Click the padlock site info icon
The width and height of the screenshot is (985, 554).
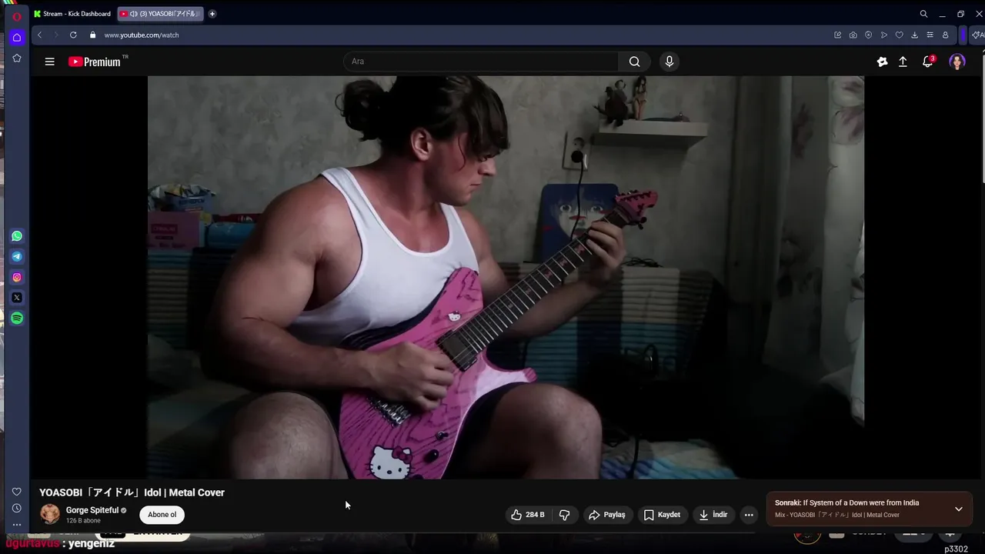92,35
